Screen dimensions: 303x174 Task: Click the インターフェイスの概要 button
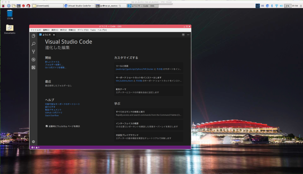(149, 125)
